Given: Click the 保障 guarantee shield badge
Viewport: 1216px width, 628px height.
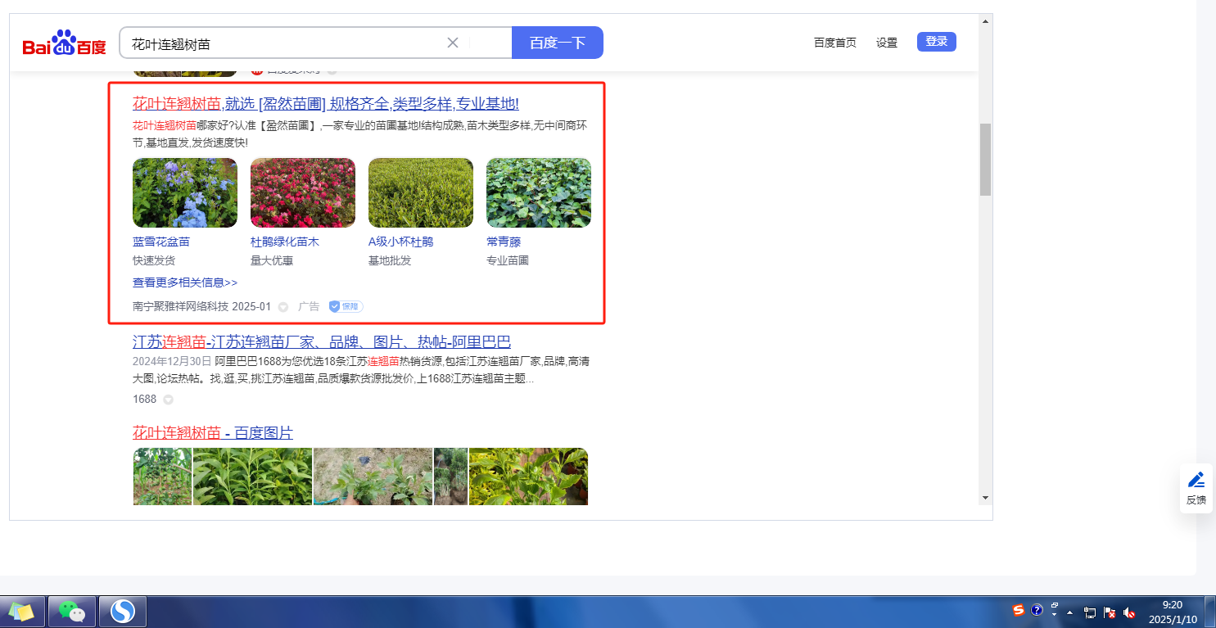Looking at the screenshot, I should [346, 306].
